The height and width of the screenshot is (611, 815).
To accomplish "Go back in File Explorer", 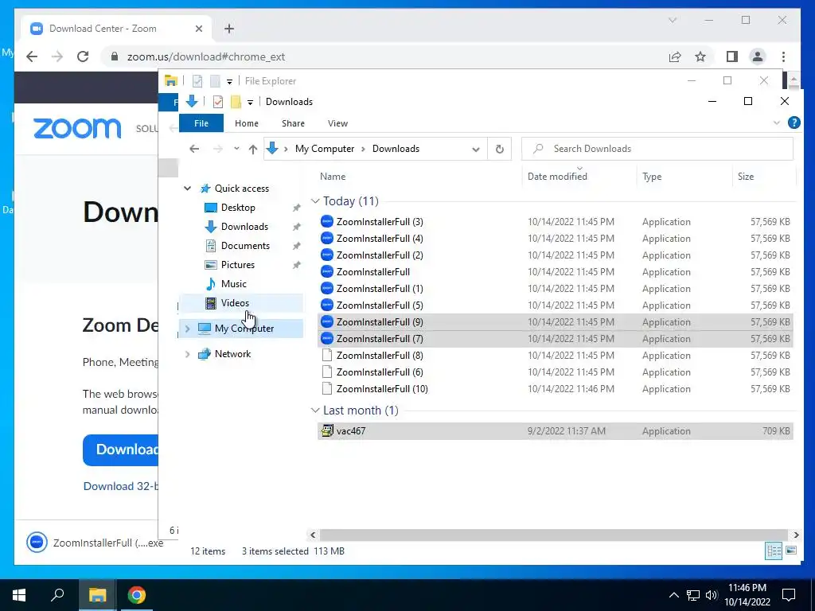I will (194, 149).
